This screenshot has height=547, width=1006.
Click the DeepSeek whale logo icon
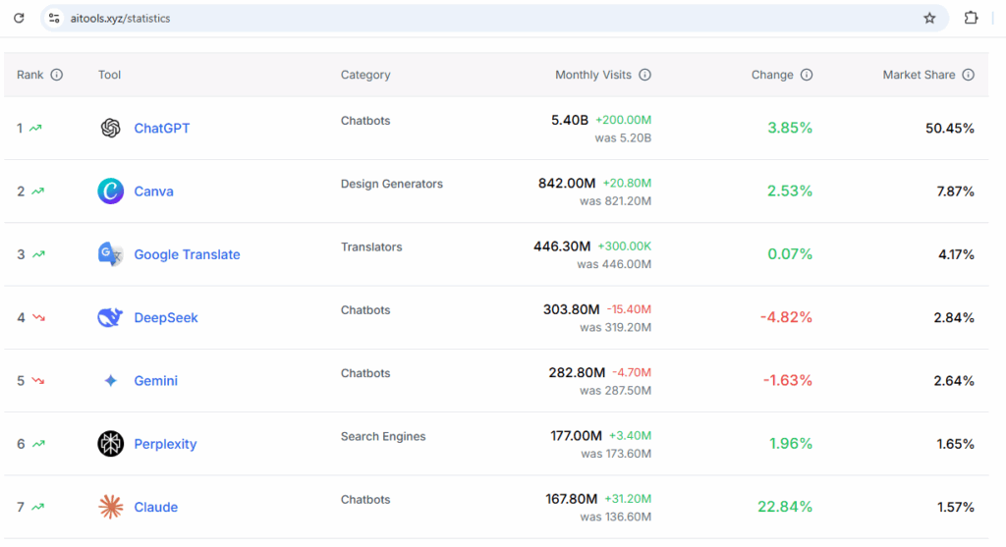click(x=110, y=317)
